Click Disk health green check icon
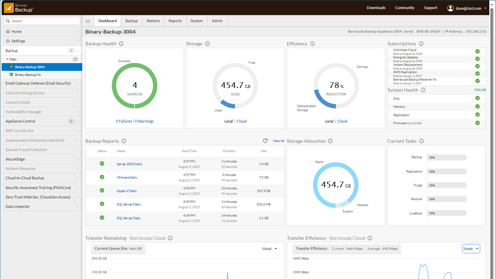 [477, 98]
